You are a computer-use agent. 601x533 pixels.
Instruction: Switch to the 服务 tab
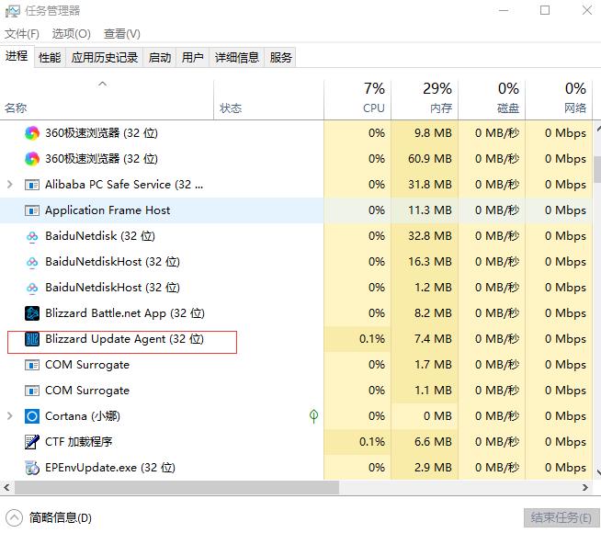click(280, 58)
